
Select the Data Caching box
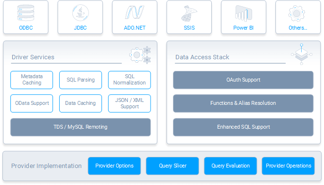(x=81, y=103)
